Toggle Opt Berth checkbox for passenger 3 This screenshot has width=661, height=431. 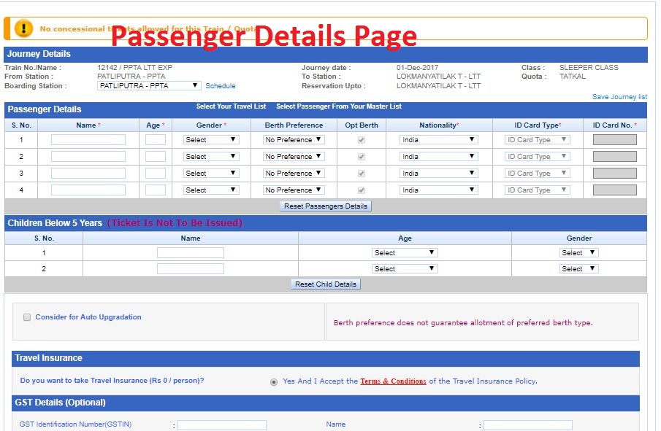[361, 174]
